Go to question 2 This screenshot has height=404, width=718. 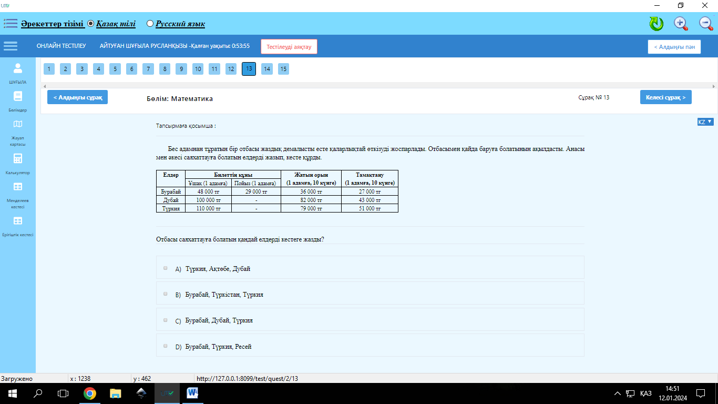tap(65, 69)
